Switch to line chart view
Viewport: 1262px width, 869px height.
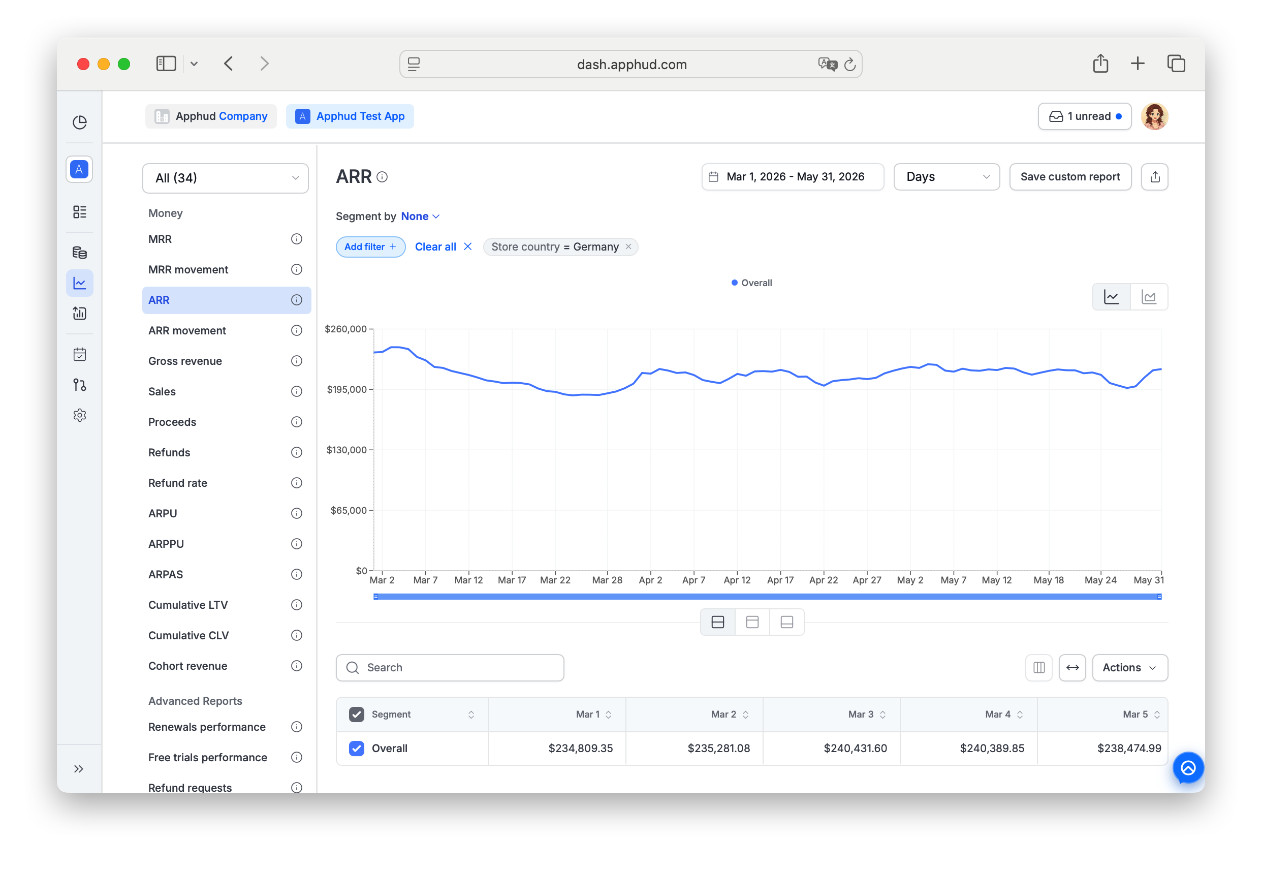click(x=1111, y=297)
